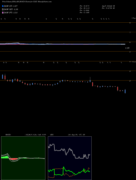Click the price axis label 8
The height and width of the screenshot is (180, 136).
[x=130, y=23]
